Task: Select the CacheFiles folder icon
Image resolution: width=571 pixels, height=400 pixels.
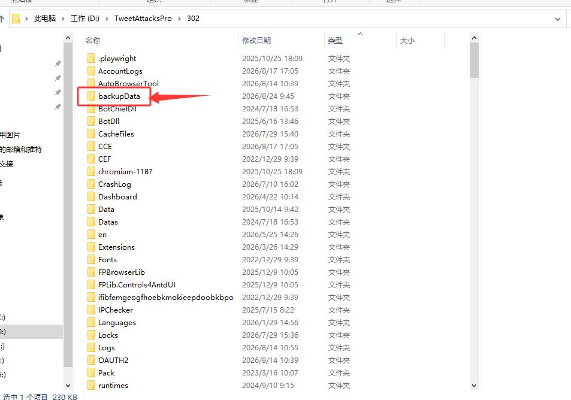Action: point(91,134)
